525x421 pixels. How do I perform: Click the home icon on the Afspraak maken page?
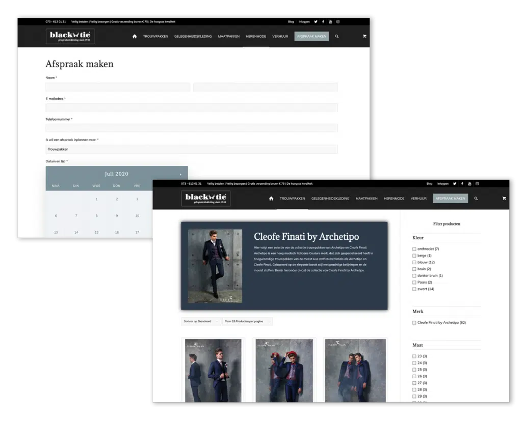[x=135, y=37]
